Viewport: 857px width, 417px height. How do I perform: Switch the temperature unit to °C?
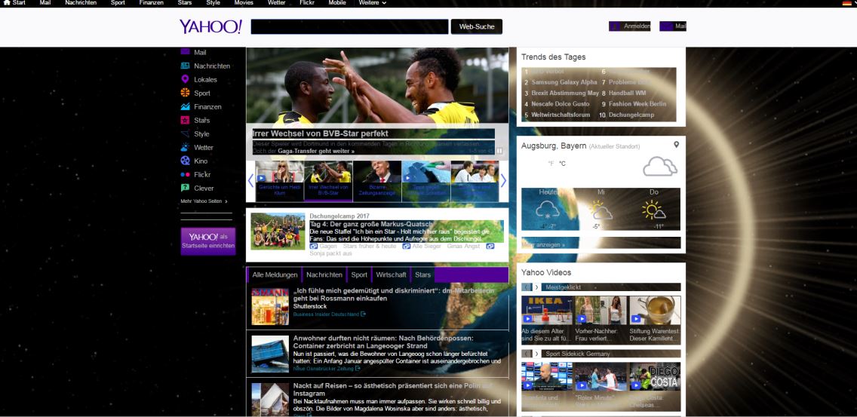point(563,164)
